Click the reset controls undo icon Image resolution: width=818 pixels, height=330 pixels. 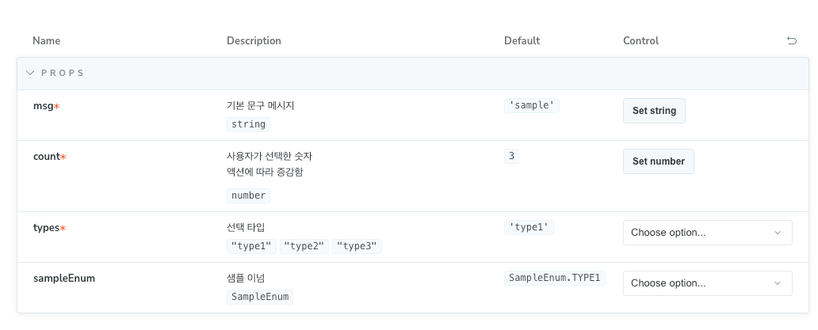coord(791,40)
